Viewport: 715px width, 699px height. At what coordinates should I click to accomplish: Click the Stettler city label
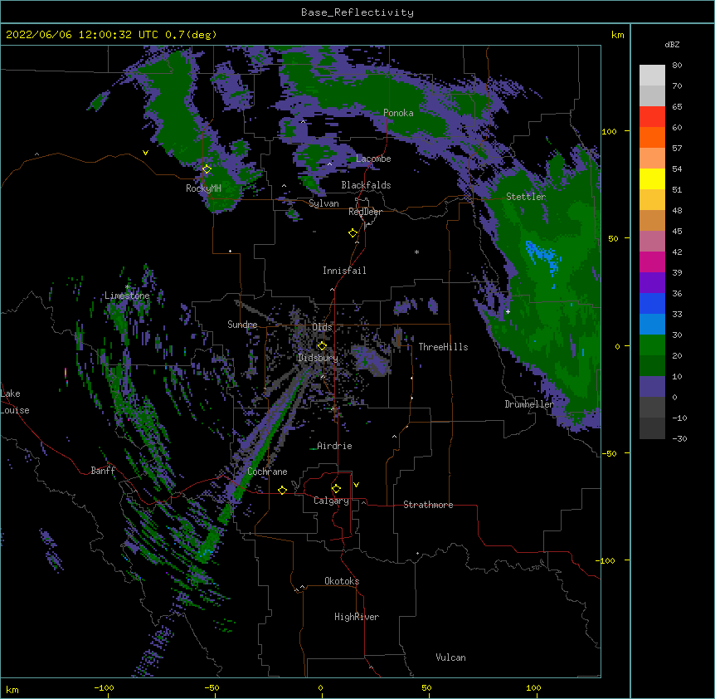point(526,197)
